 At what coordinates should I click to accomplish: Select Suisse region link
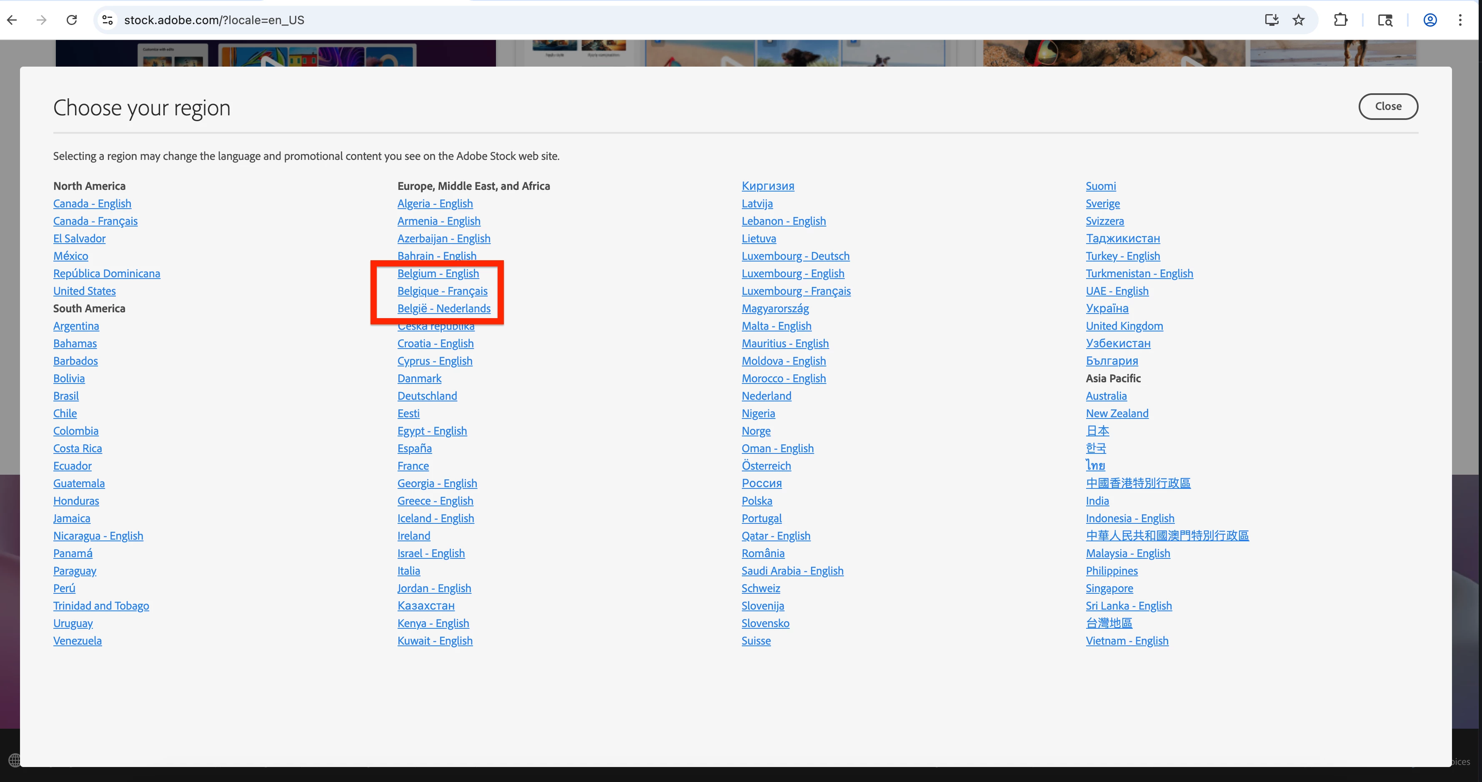click(756, 640)
